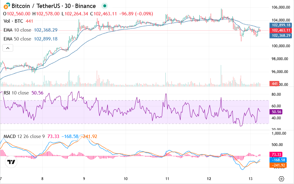Click the MACD histogram value 73.33 in legend

[x=53, y=136]
